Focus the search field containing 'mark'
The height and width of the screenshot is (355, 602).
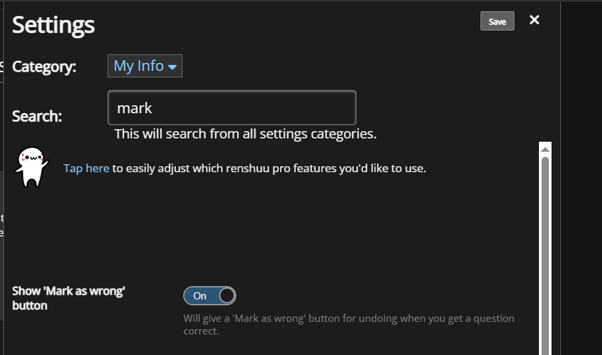[x=232, y=107]
